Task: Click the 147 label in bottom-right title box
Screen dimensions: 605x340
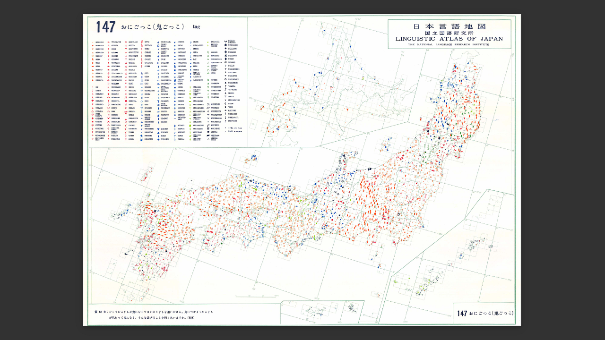Action: point(462,314)
